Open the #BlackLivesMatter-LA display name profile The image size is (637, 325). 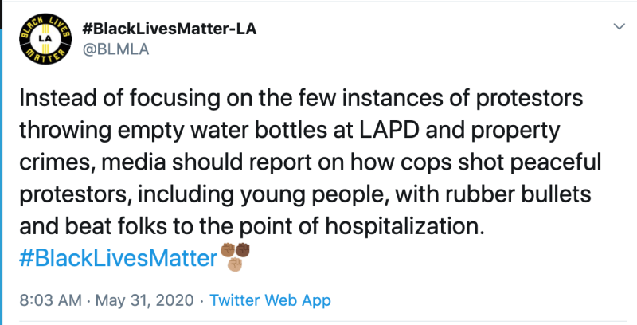coord(169,29)
